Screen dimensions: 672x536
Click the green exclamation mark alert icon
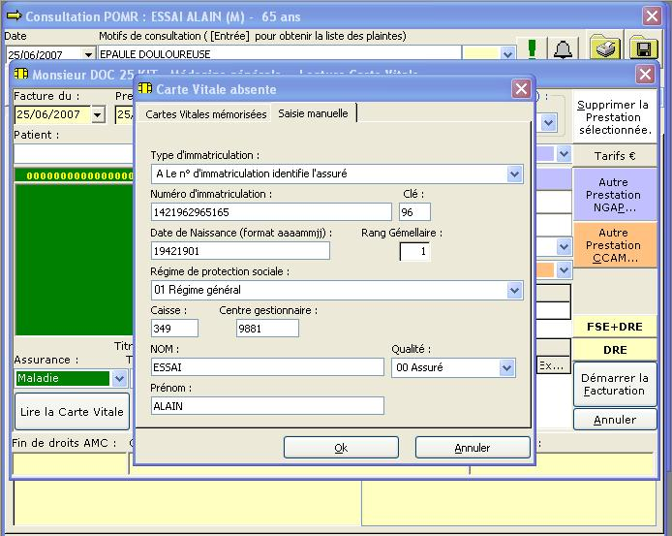pos(532,49)
